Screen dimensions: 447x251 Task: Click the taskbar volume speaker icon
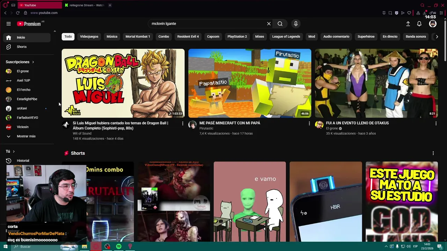(409, 246)
